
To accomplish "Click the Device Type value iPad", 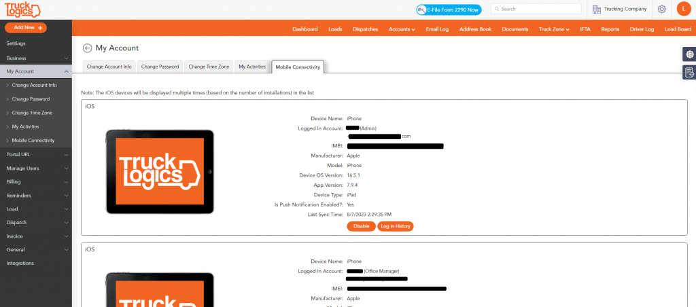I will click(351, 195).
